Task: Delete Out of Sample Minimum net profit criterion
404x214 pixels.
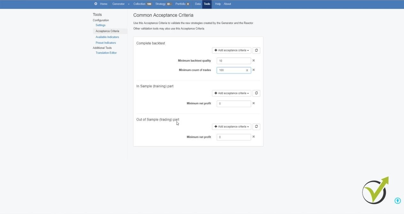Action: (253, 137)
